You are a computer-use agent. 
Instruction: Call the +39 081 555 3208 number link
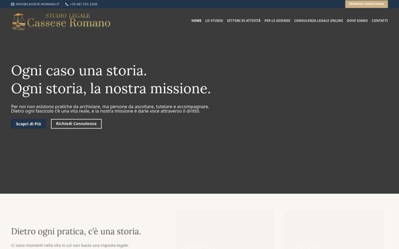click(83, 4)
